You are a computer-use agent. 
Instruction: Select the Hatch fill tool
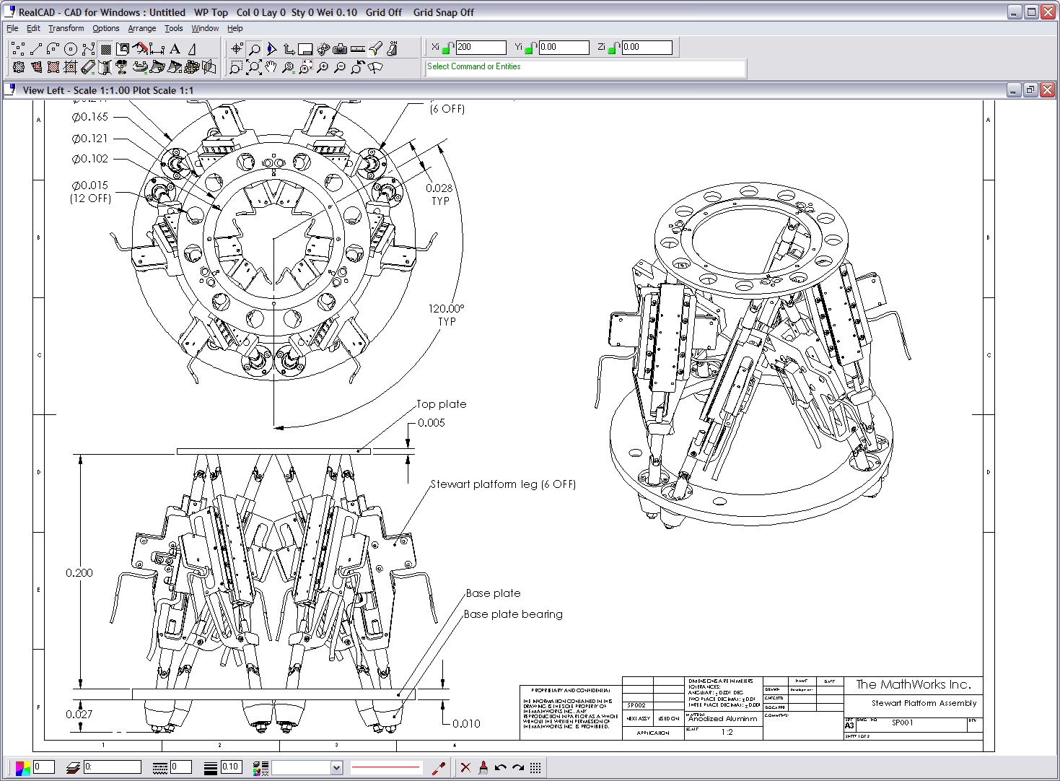(x=106, y=49)
